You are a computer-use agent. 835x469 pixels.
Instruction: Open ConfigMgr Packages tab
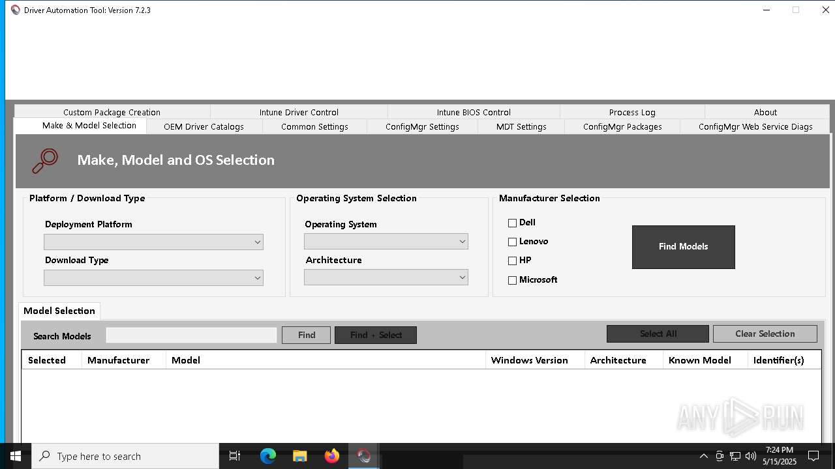point(622,126)
